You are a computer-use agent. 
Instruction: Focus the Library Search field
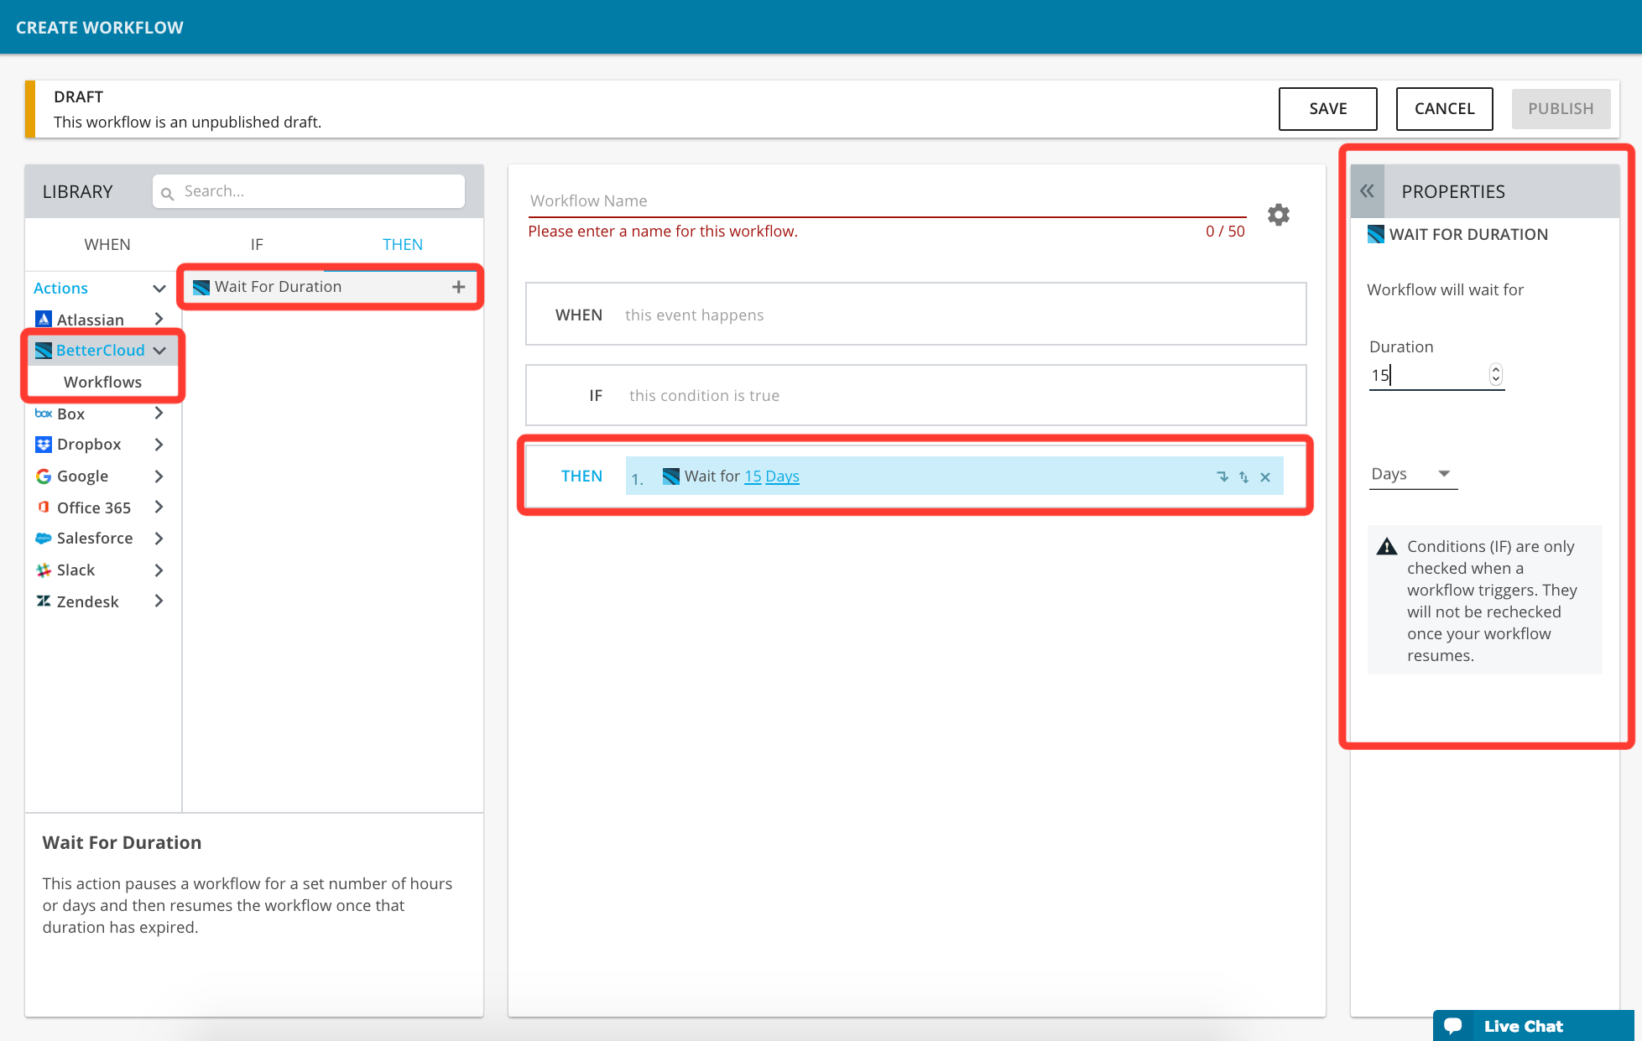click(x=309, y=191)
